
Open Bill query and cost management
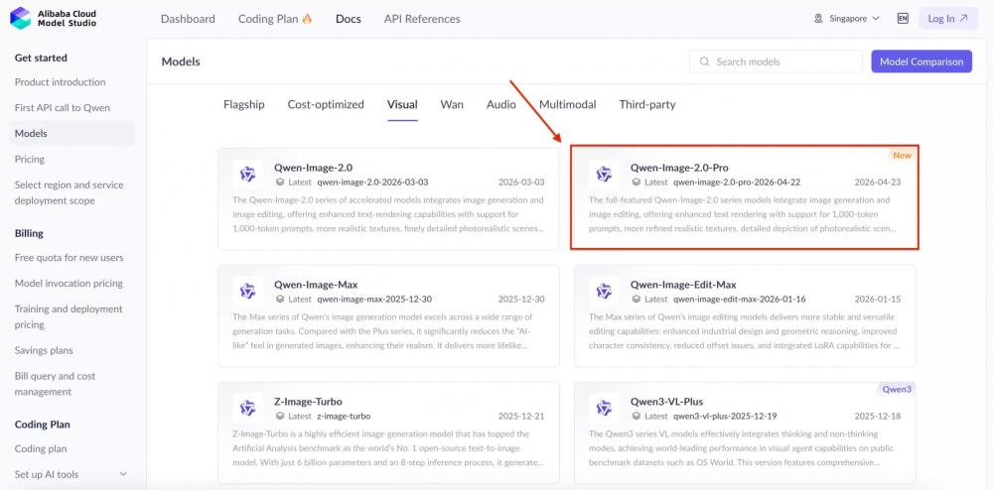[55, 384]
